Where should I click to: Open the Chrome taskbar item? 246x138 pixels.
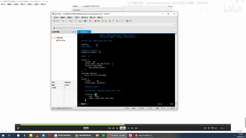(x=83, y=136)
